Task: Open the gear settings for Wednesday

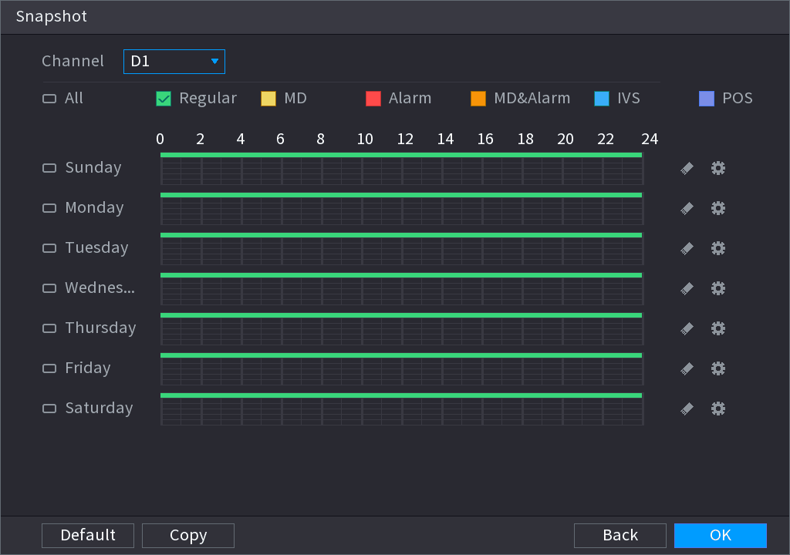Action: click(x=718, y=288)
